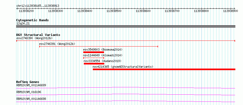Click the nsv1144649 (Alsmadi2014) label
Viewport: 243px width, 105px height.
click(x=103, y=55)
